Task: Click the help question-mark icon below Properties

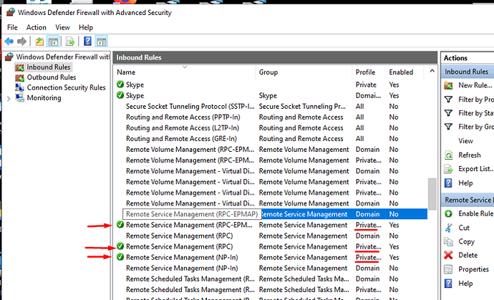Action: click(x=448, y=284)
